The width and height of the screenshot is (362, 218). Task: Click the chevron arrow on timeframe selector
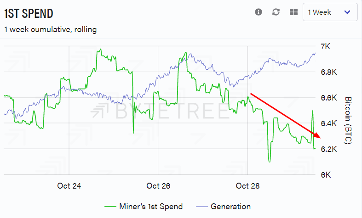click(x=348, y=12)
